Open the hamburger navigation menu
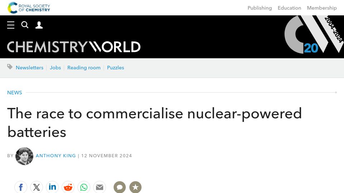This screenshot has width=344, height=193. click(11, 25)
